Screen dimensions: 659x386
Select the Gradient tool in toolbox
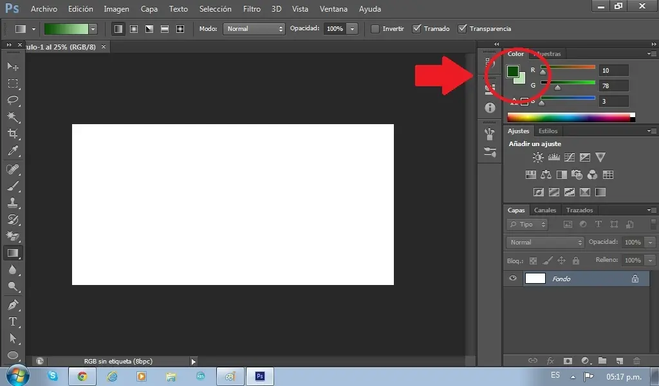pos(13,253)
